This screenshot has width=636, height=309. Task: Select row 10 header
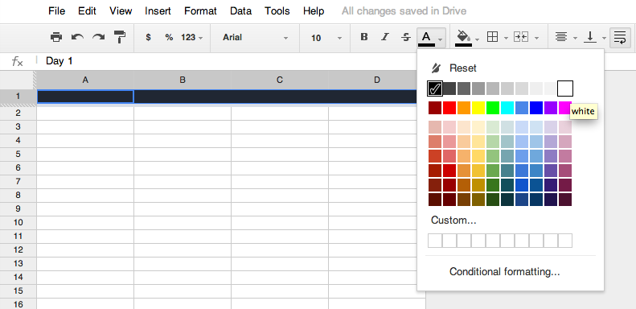(x=18, y=223)
